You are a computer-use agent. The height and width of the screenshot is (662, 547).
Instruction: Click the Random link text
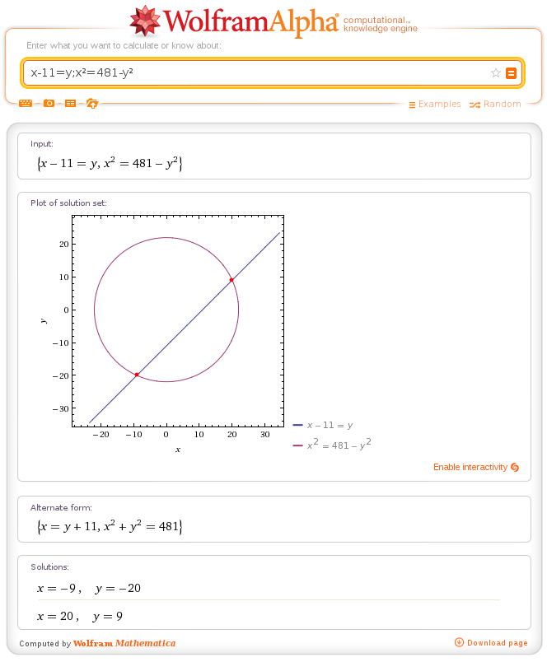(503, 105)
